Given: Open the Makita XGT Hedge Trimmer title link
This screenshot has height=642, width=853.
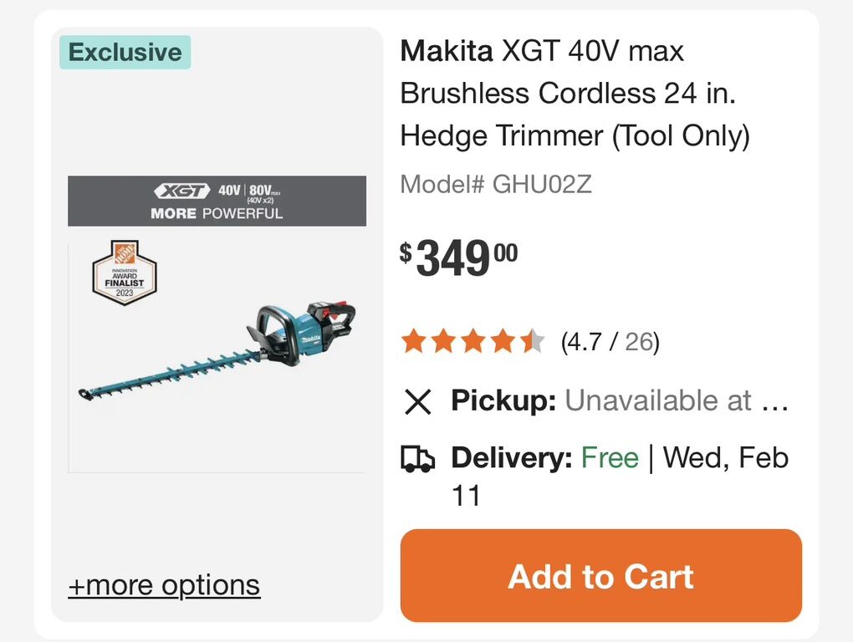Looking at the screenshot, I should (x=575, y=94).
